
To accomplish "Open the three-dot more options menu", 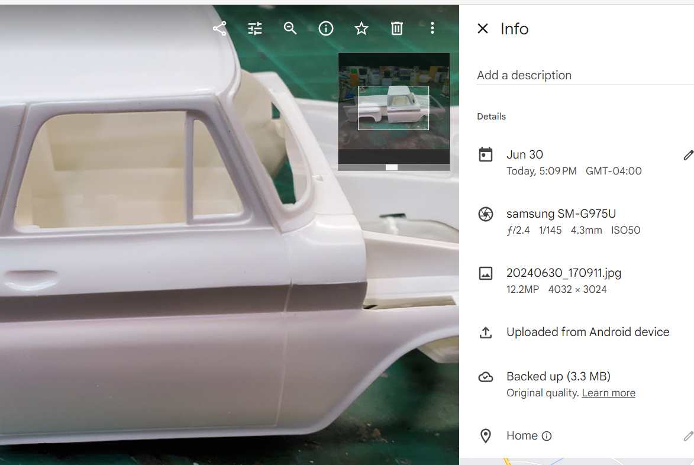I will (432, 28).
